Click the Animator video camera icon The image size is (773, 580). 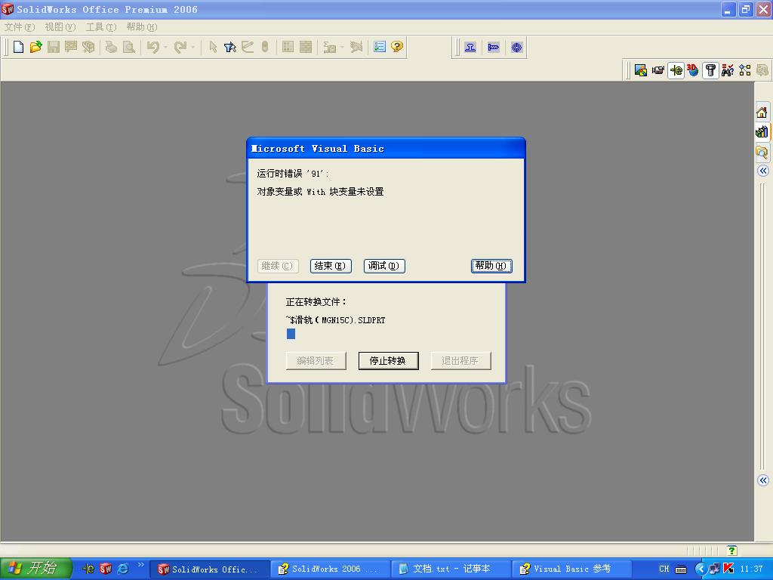pos(658,70)
